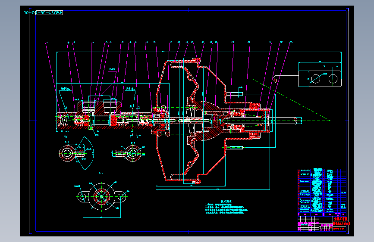Select part balloon number 12 label
The height and width of the screenshot is (242, 374).
[171, 42]
